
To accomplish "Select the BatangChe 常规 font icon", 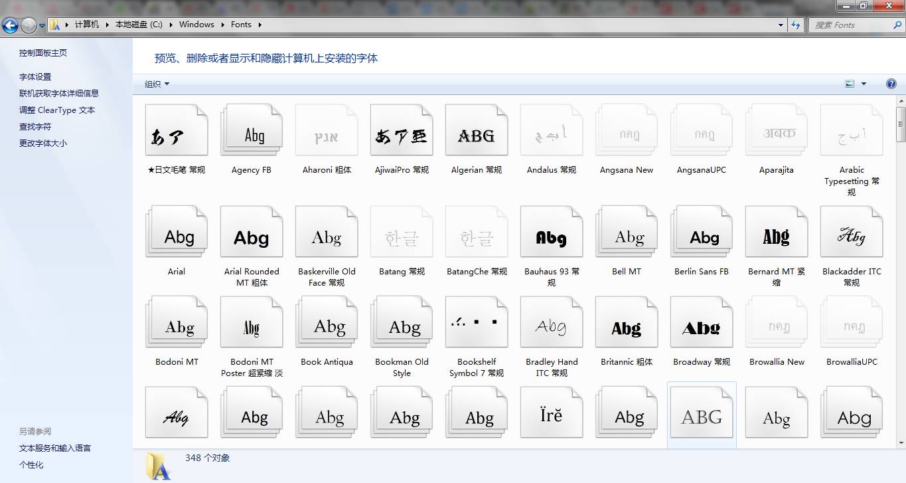I will [x=477, y=232].
